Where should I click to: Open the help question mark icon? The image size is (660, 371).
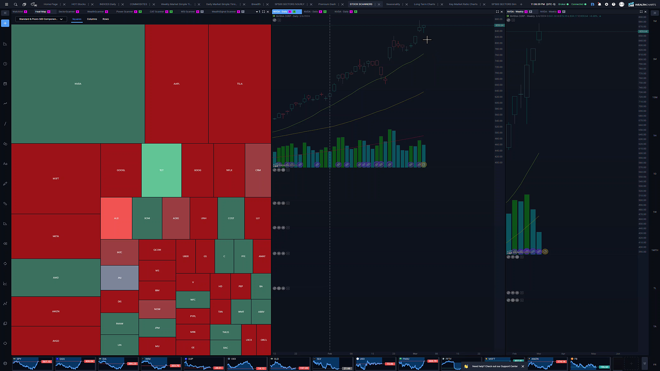614,4
